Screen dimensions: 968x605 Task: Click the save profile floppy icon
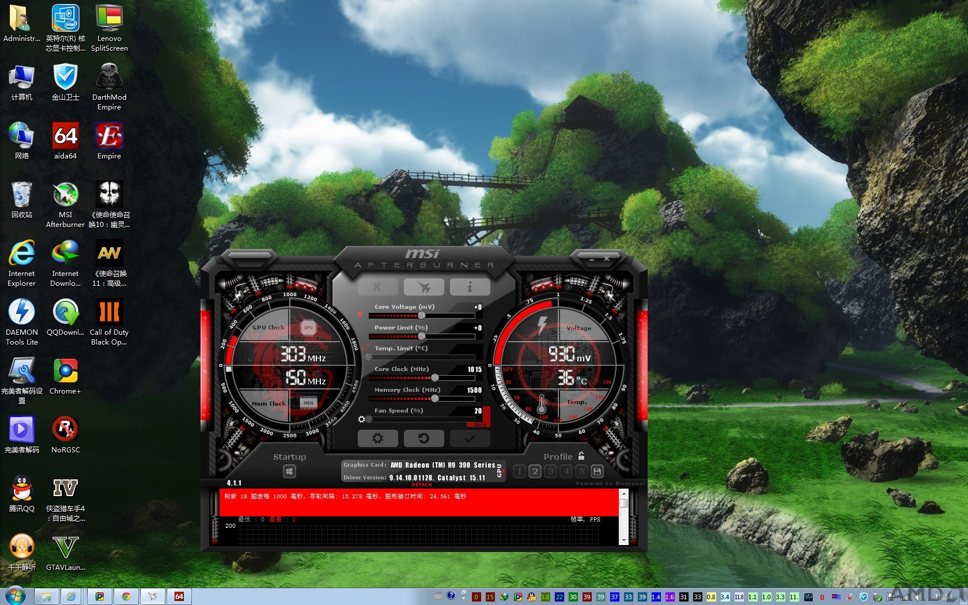598,471
